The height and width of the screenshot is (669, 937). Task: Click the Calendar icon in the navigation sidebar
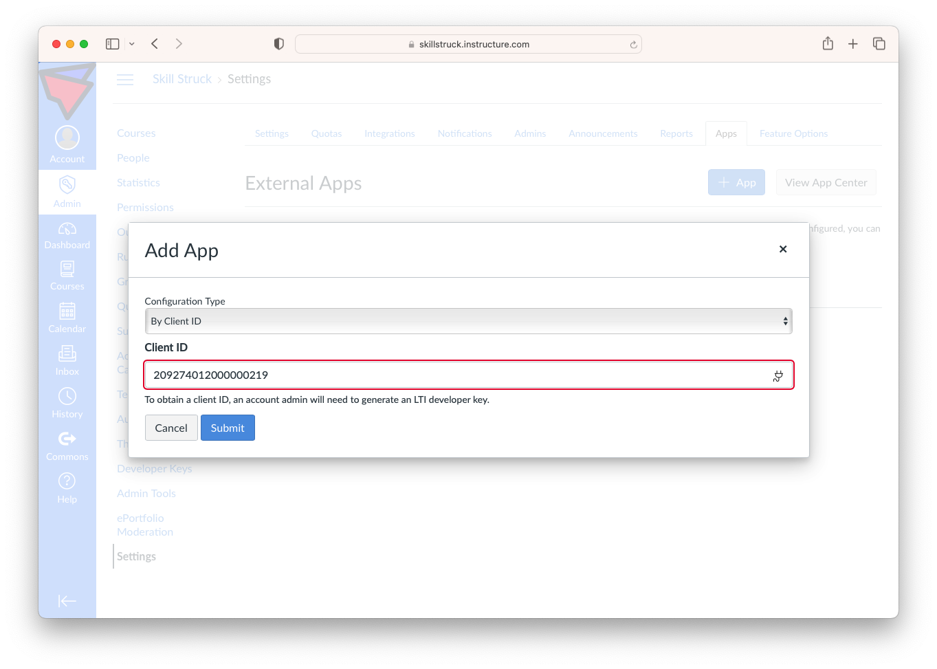pyautogui.click(x=67, y=312)
